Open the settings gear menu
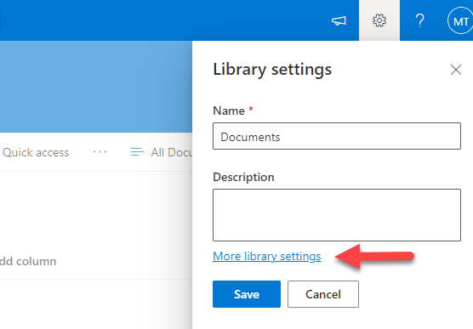 379,20
